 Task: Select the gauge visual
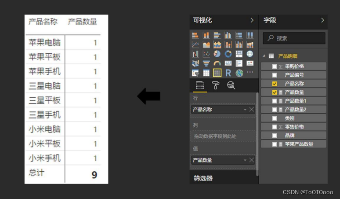[x=217, y=63]
